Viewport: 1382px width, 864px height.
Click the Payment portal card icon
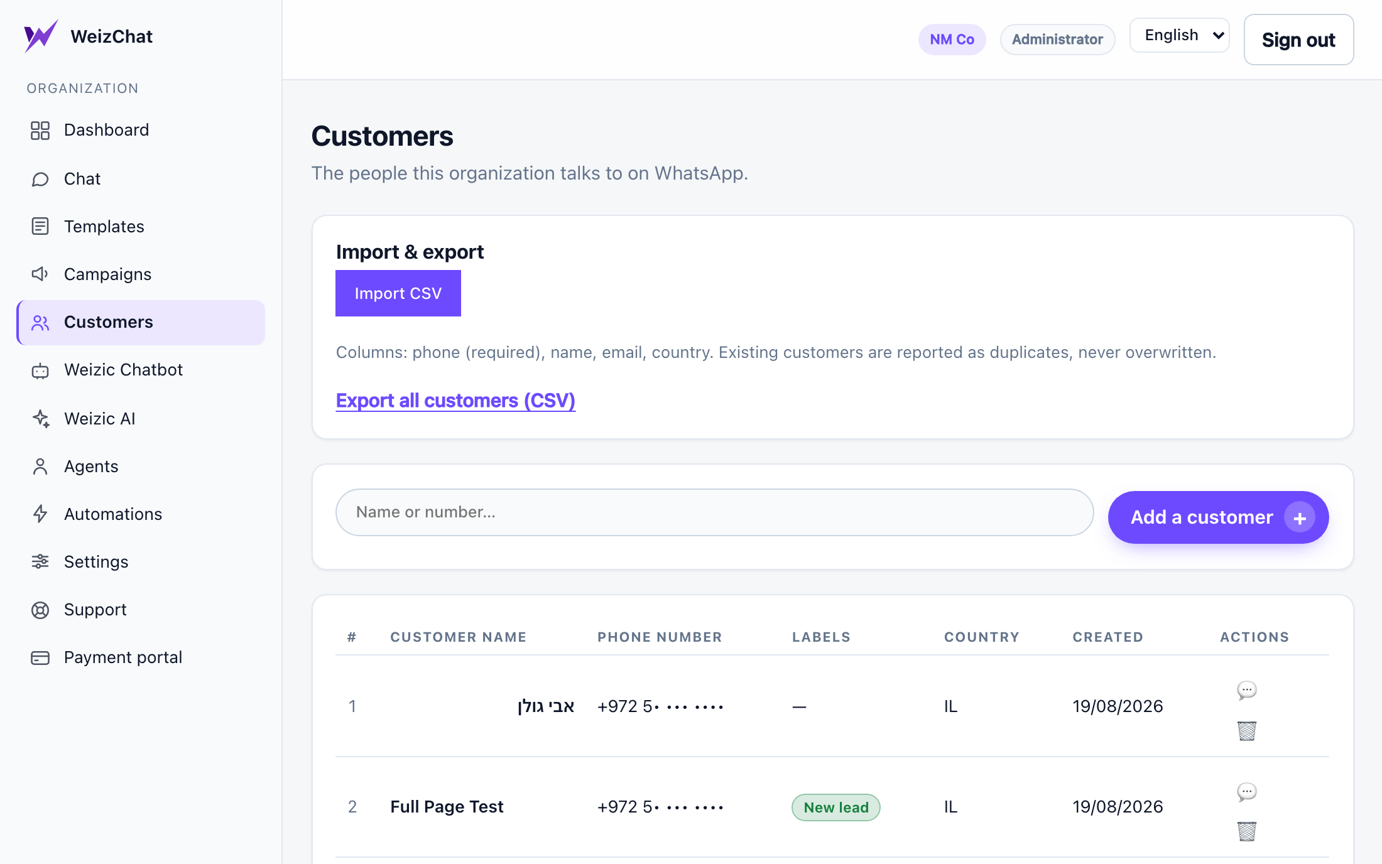[40, 658]
